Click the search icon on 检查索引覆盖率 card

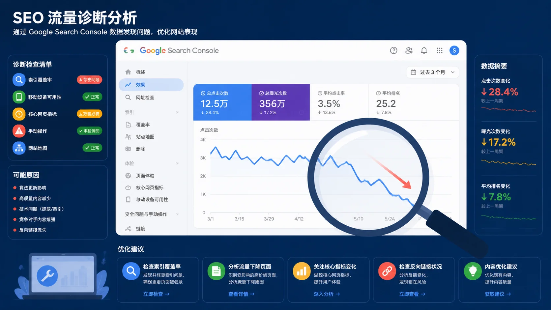point(131,271)
